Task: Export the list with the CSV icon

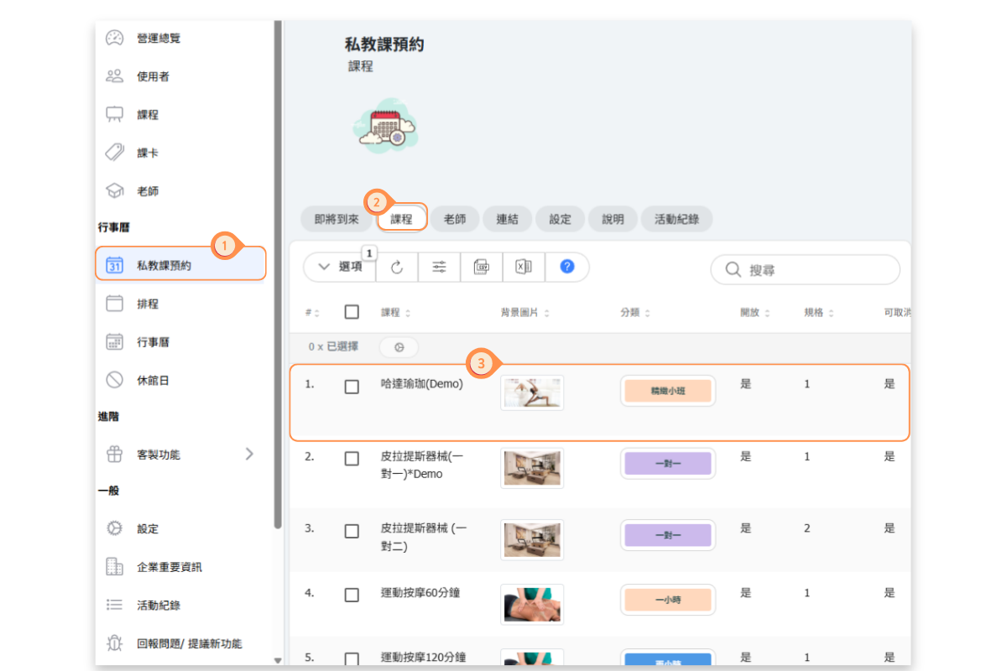Action: pyautogui.click(x=482, y=267)
